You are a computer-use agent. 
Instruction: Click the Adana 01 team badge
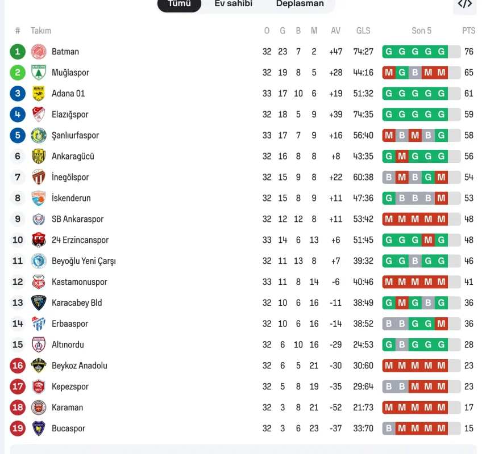(x=39, y=94)
